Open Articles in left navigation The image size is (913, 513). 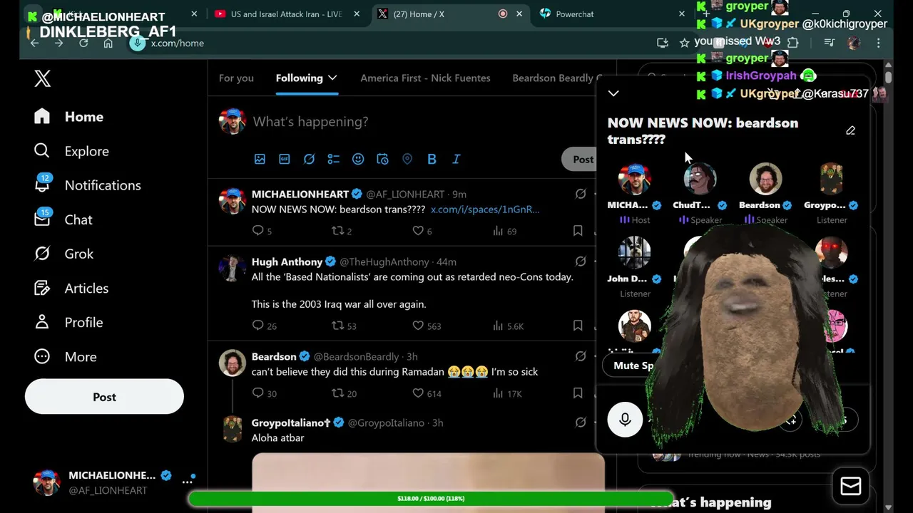(71, 288)
